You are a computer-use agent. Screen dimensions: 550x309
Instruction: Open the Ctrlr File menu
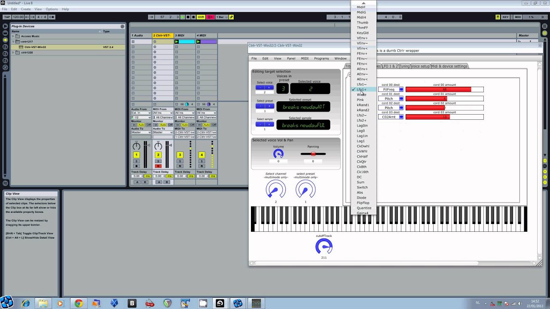pyautogui.click(x=254, y=59)
